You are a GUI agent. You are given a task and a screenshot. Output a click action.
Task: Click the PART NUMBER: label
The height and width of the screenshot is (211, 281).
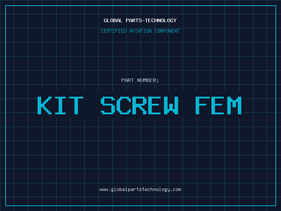pyautogui.click(x=140, y=80)
